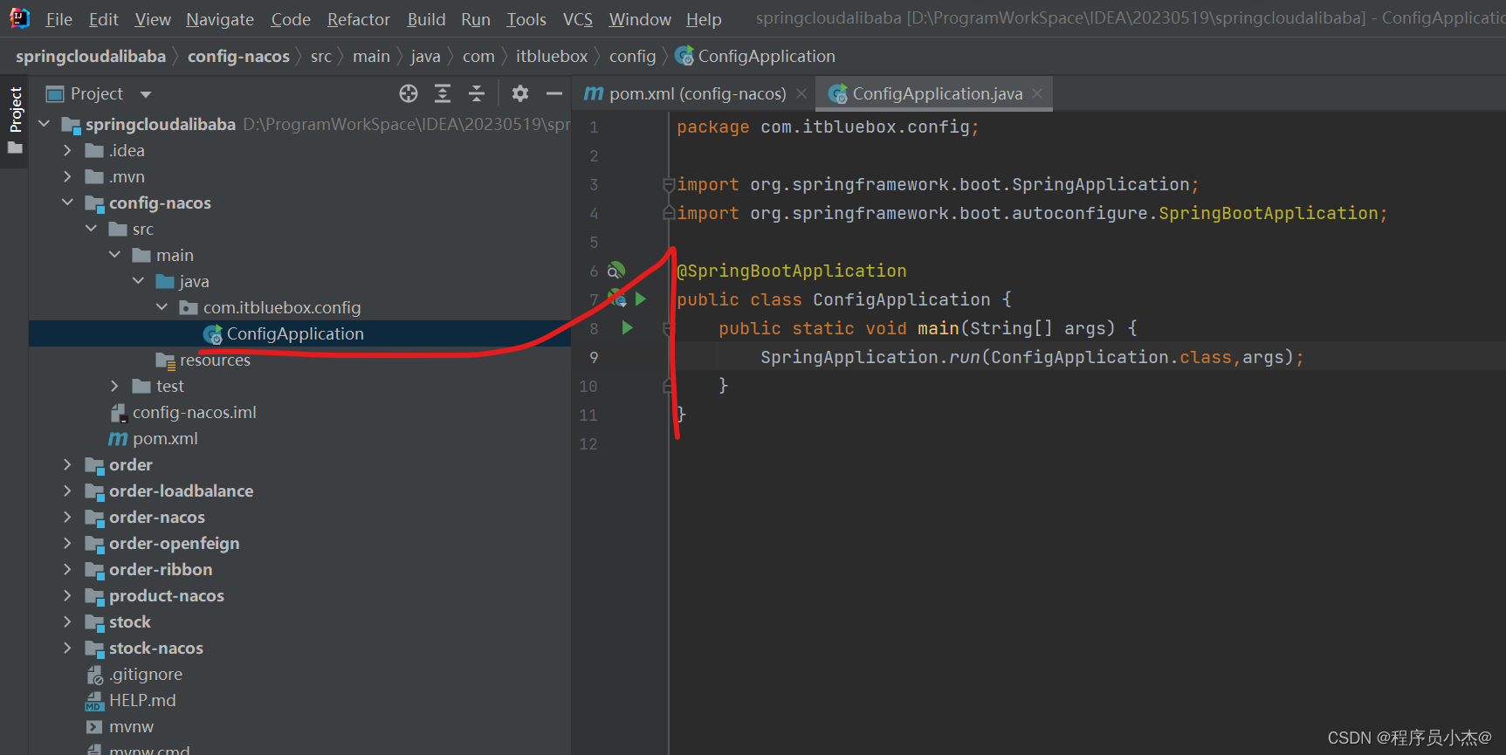Open the Edit menu

[103, 19]
